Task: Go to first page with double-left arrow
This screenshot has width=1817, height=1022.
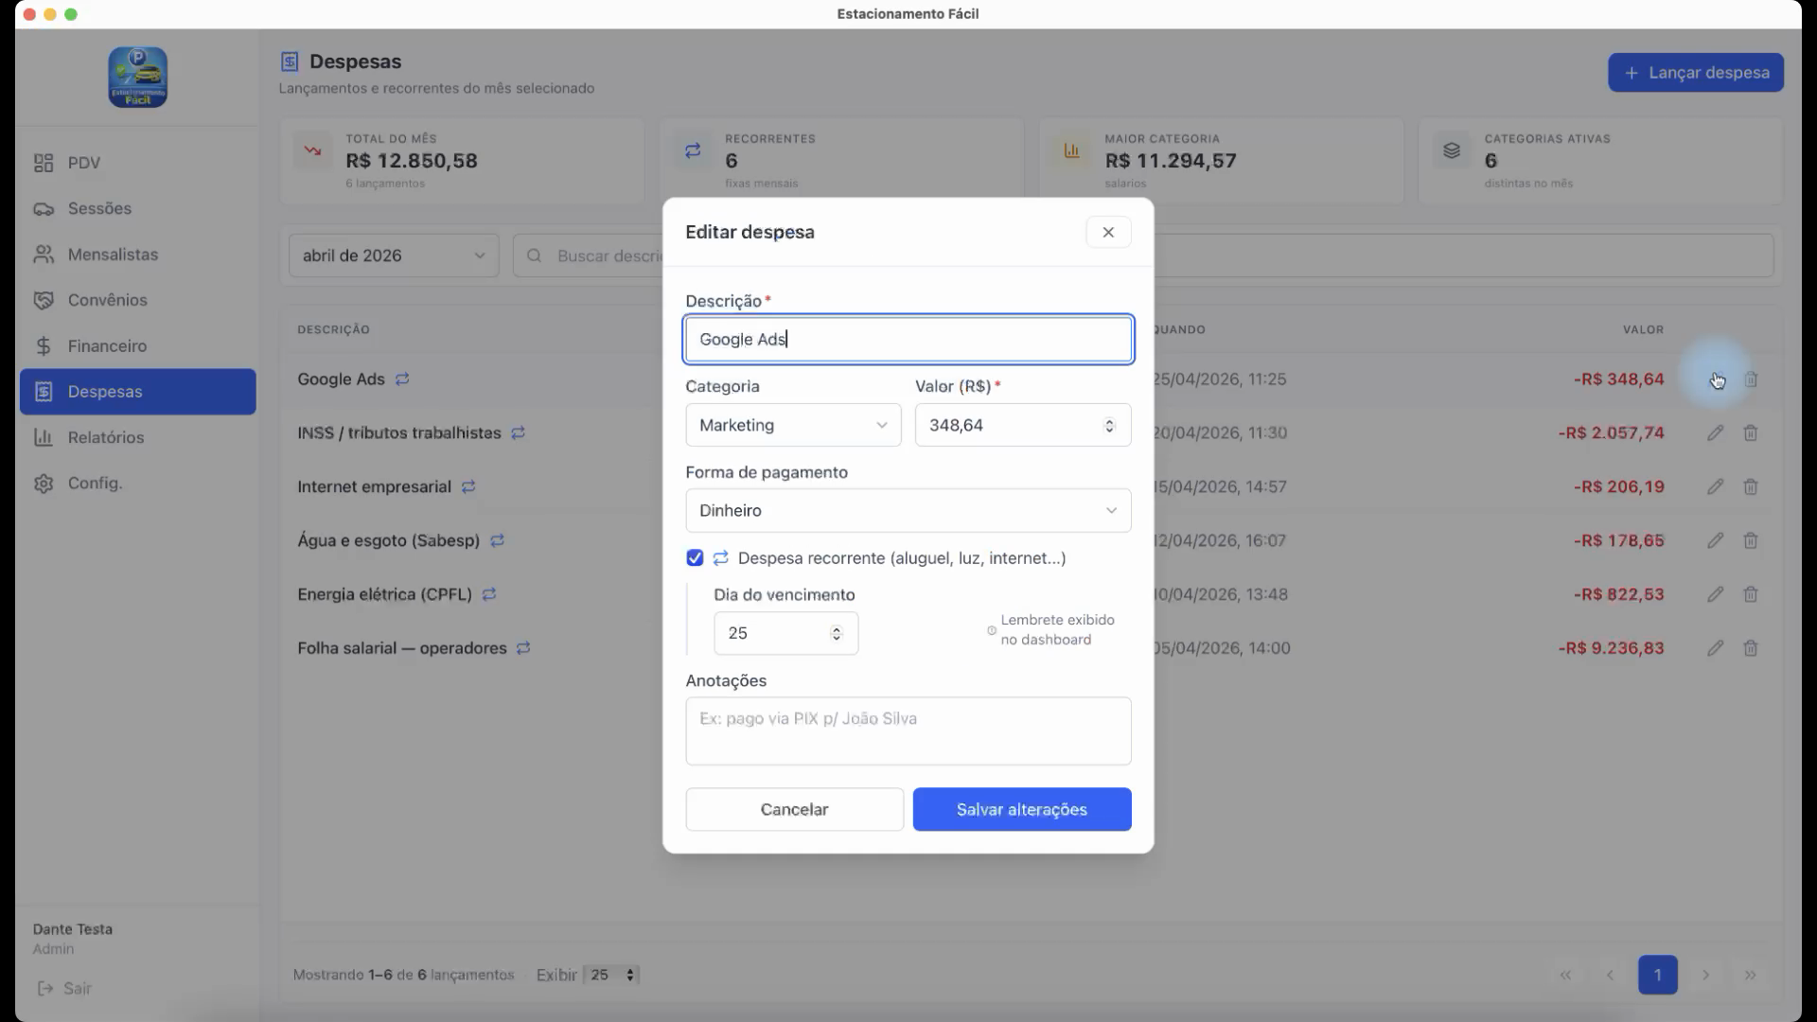Action: (1565, 975)
